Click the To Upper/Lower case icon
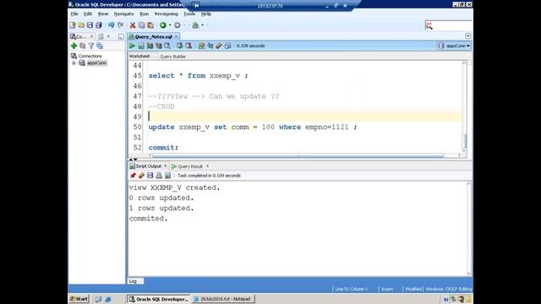541x304 pixels. 210,46
